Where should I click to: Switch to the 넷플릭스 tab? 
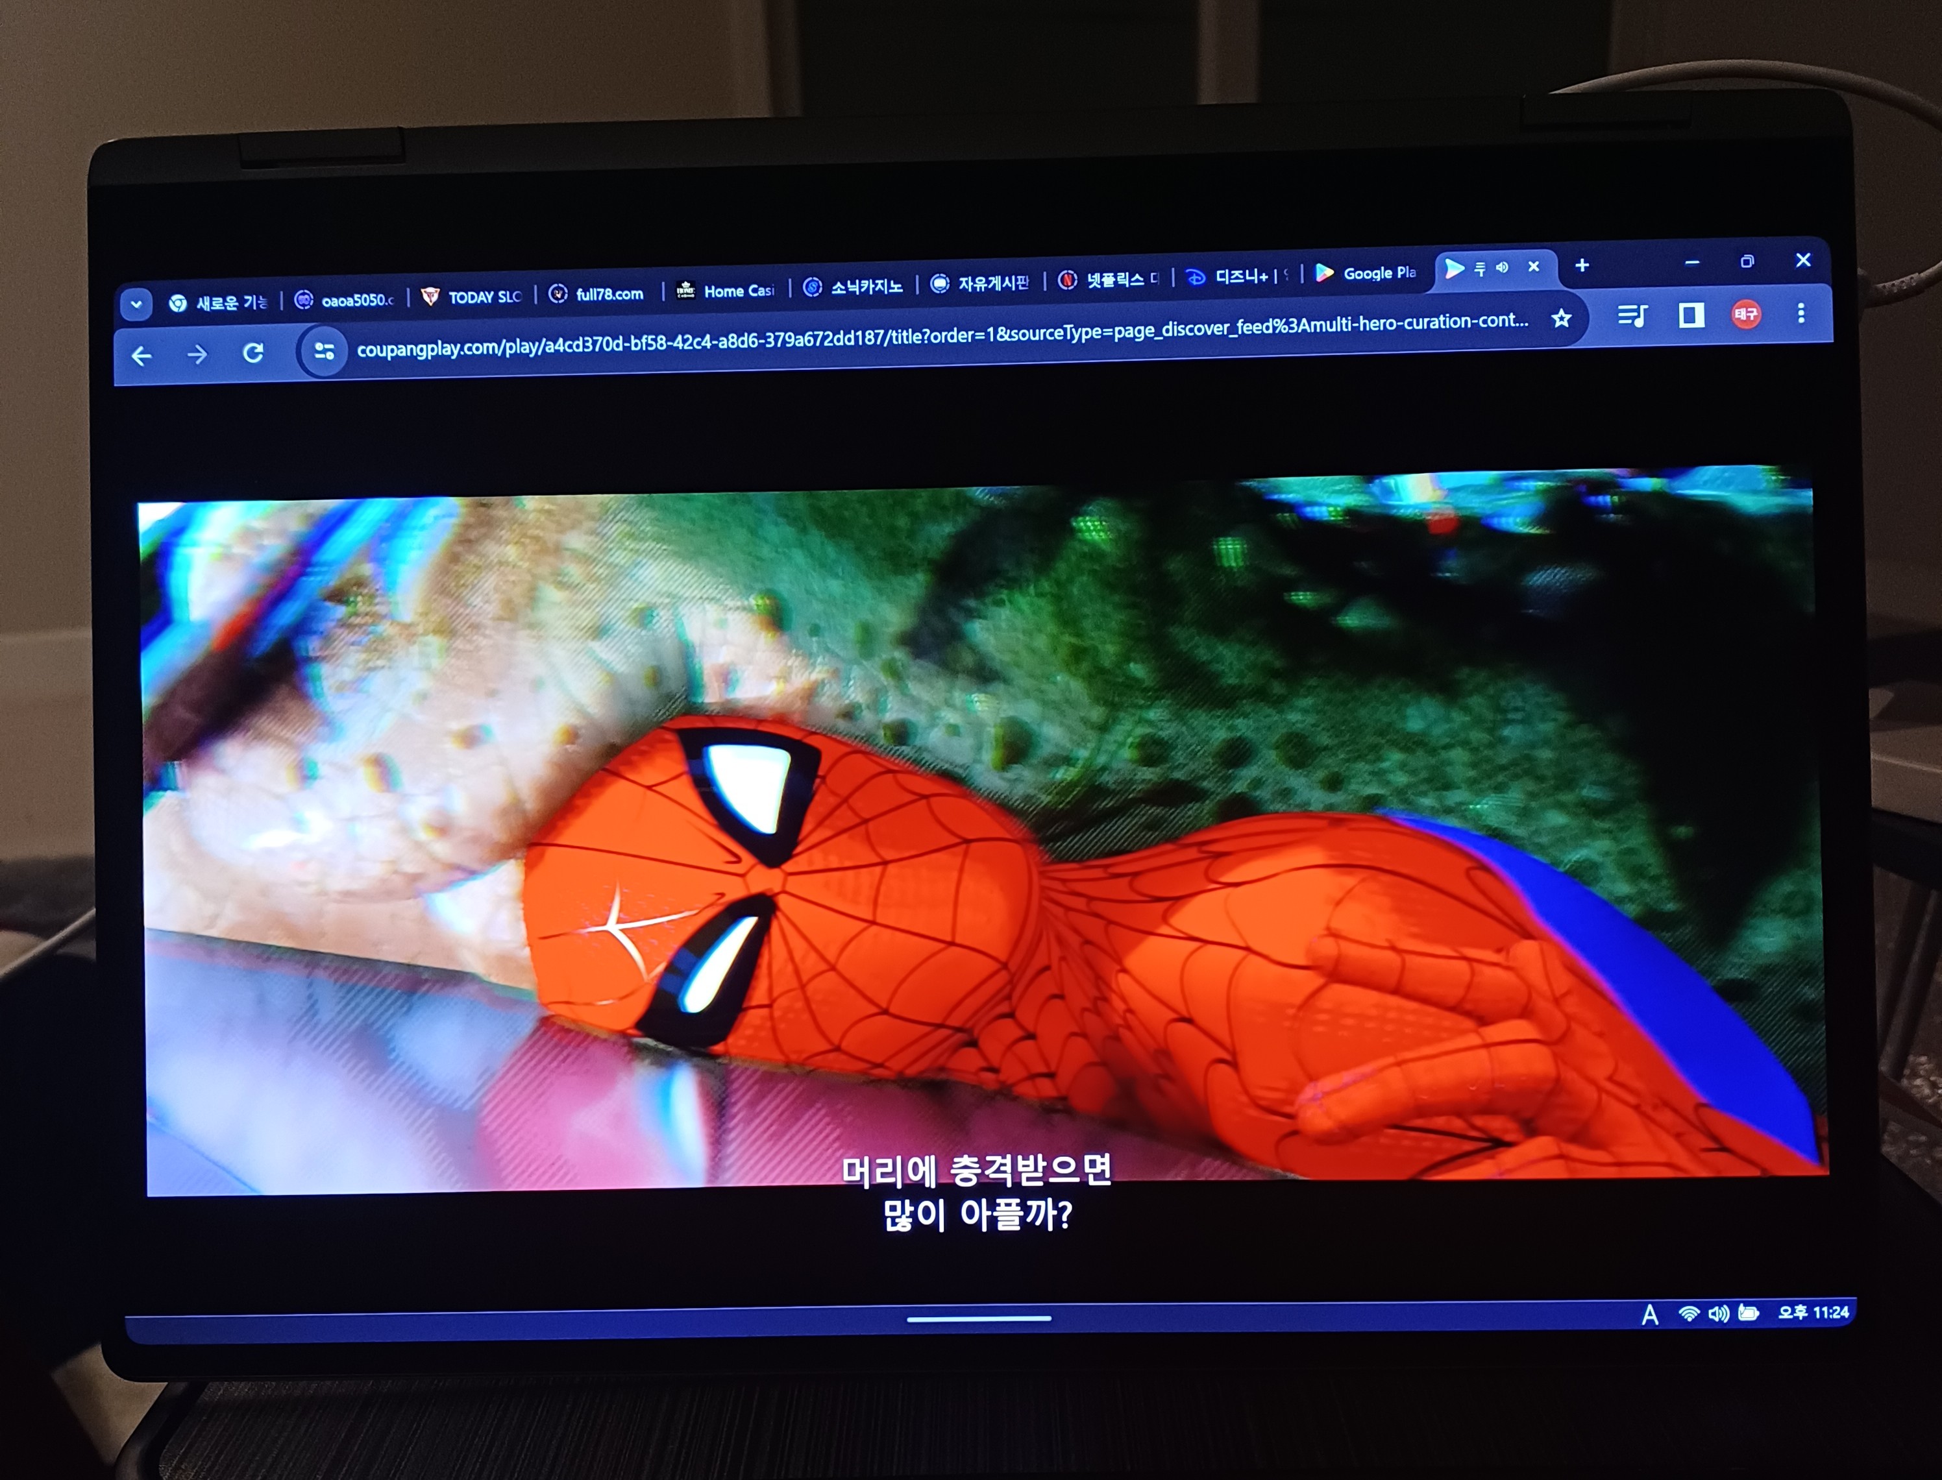pos(1109,280)
